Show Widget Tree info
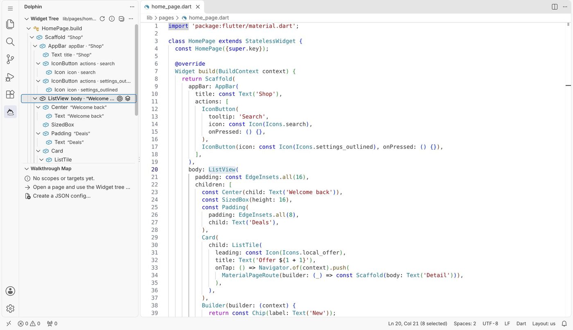 (x=112, y=19)
